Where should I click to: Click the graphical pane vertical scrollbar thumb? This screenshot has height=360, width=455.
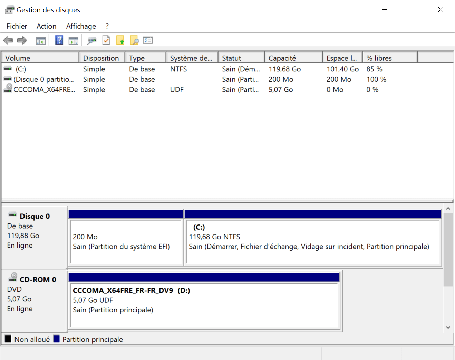coord(448,250)
